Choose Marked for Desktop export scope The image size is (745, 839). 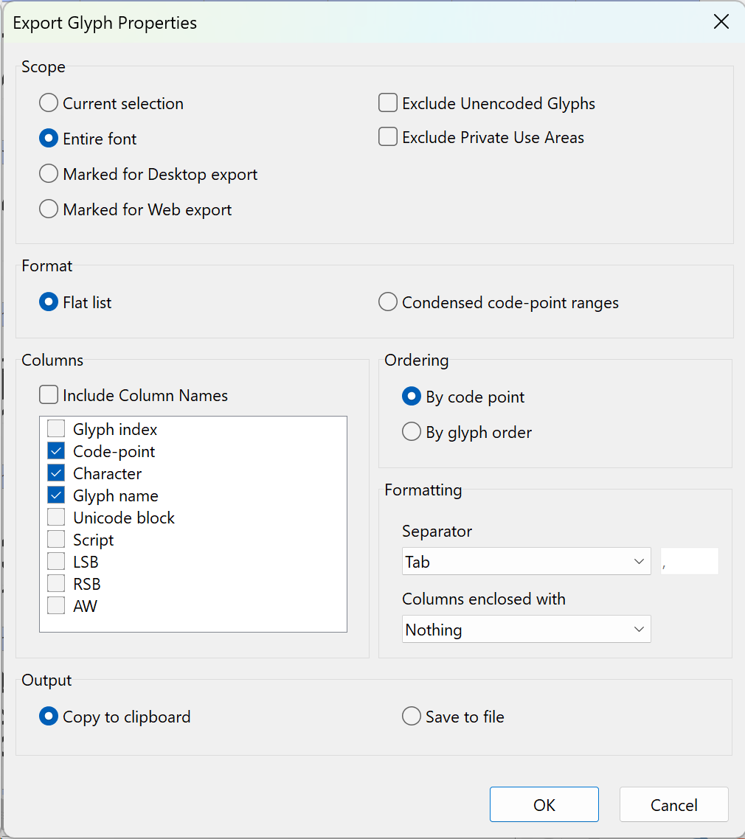(49, 174)
